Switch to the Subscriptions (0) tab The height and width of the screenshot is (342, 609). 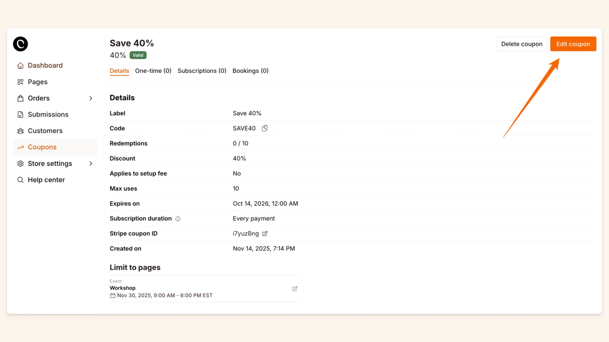[202, 71]
